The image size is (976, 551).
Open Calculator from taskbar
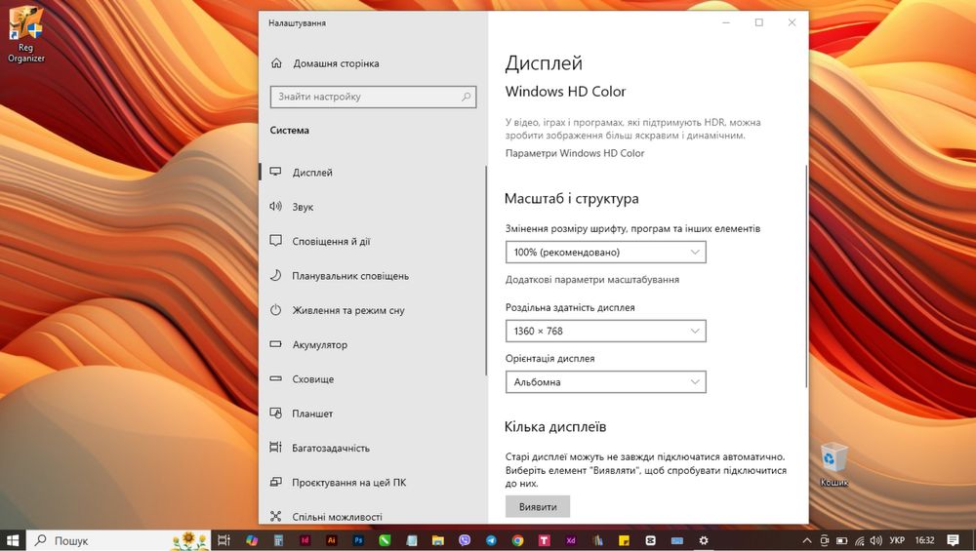point(278,540)
